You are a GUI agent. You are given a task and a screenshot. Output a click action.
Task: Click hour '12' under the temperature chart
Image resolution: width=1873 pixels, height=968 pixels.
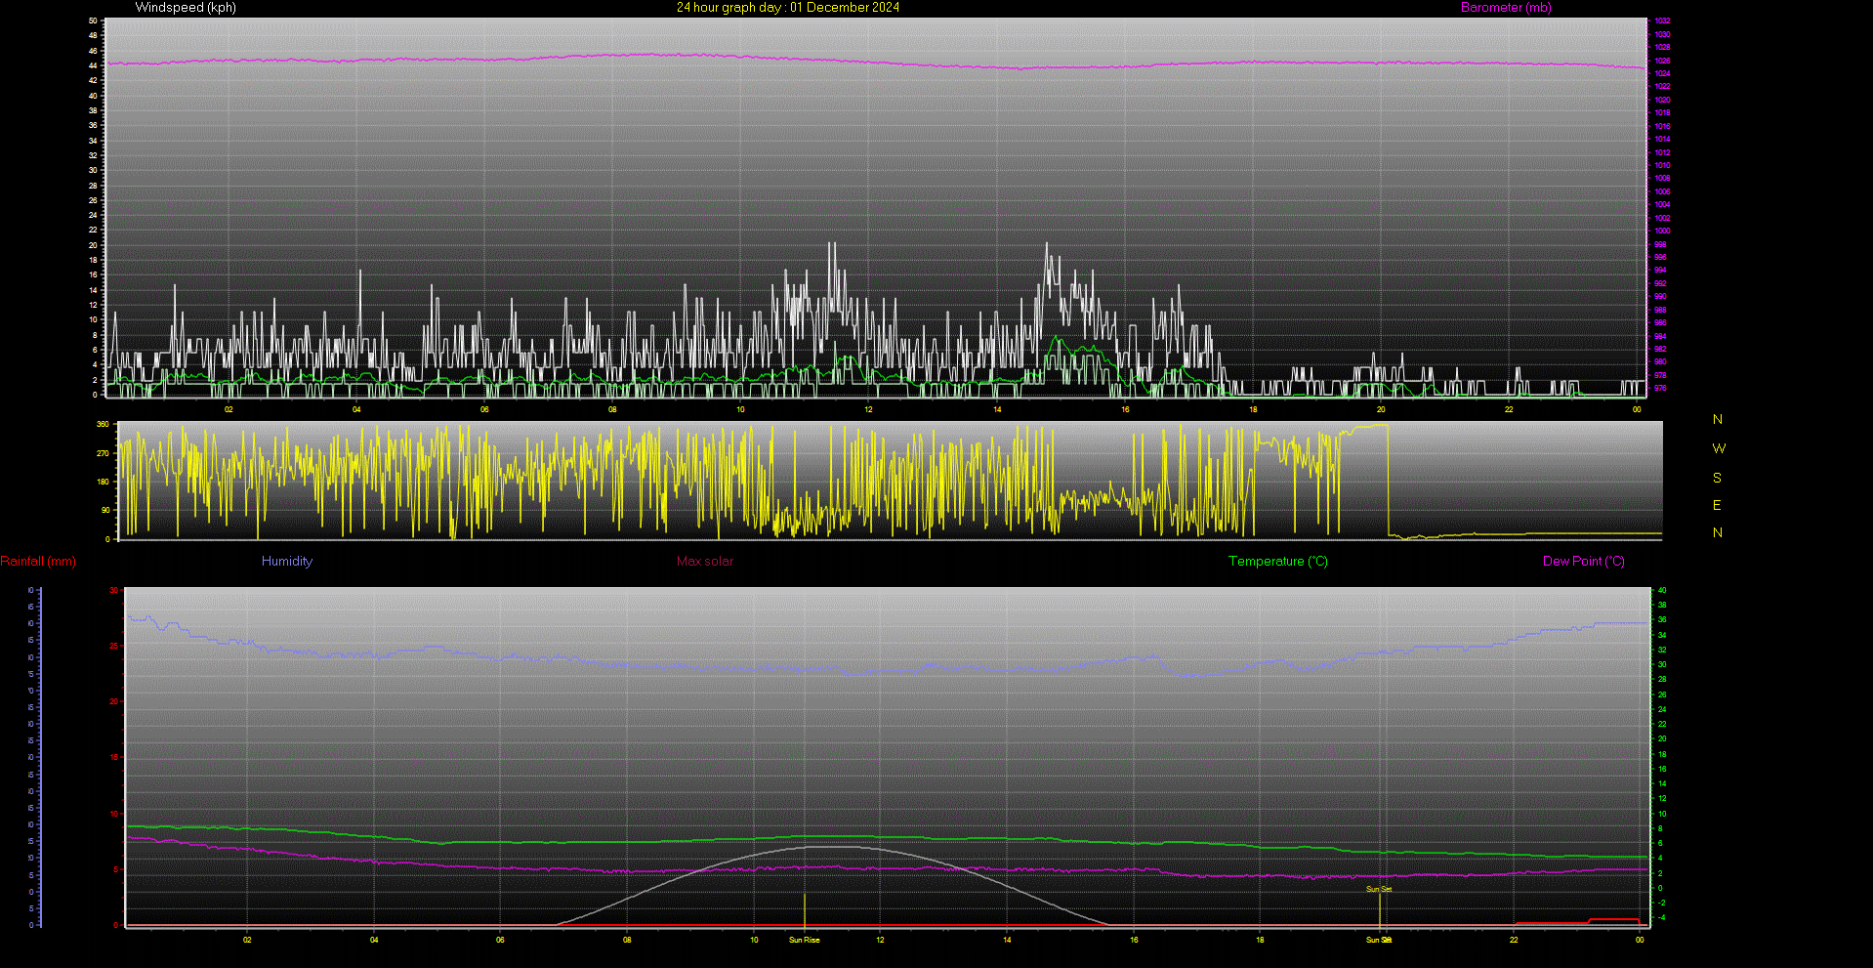[880, 940]
